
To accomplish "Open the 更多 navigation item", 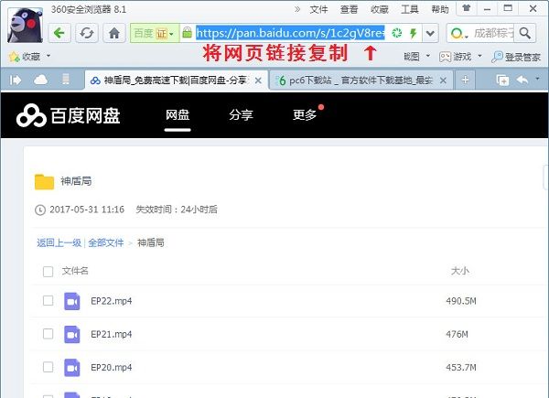I will point(305,114).
